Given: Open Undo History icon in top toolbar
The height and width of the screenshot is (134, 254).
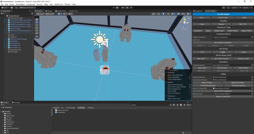Looking at the screenshot, I should pyautogui.click(x=224, y=8).
